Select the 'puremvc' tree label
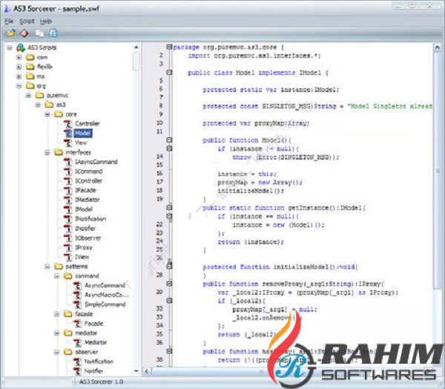Screen dimensions: 445x389 pyautogui.click(x=57, y=96)
